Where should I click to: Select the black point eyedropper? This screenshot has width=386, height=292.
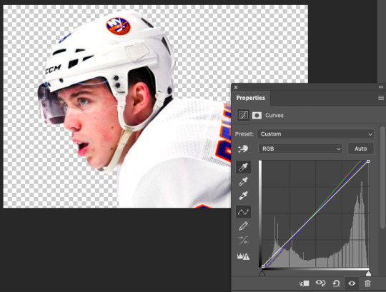coord(244,167)
